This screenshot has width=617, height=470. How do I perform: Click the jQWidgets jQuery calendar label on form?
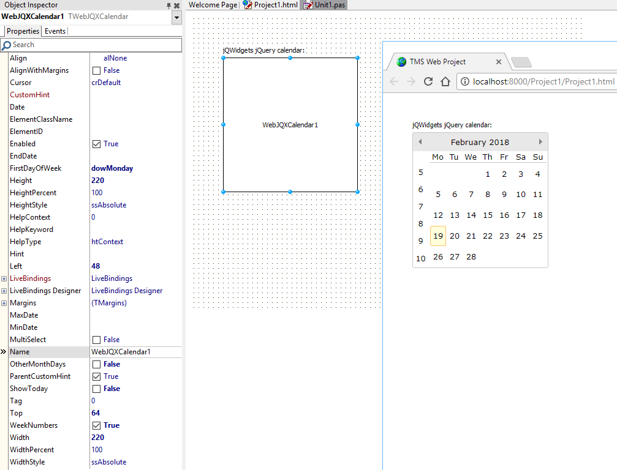coord(263,50)
